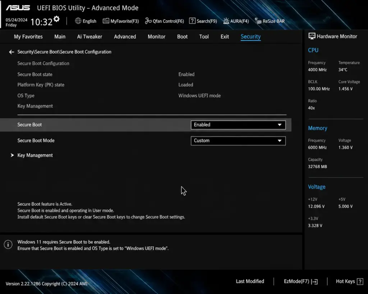368x294 pixels.
Task: Switch to My Favorites tab
Action: (28, 37)
